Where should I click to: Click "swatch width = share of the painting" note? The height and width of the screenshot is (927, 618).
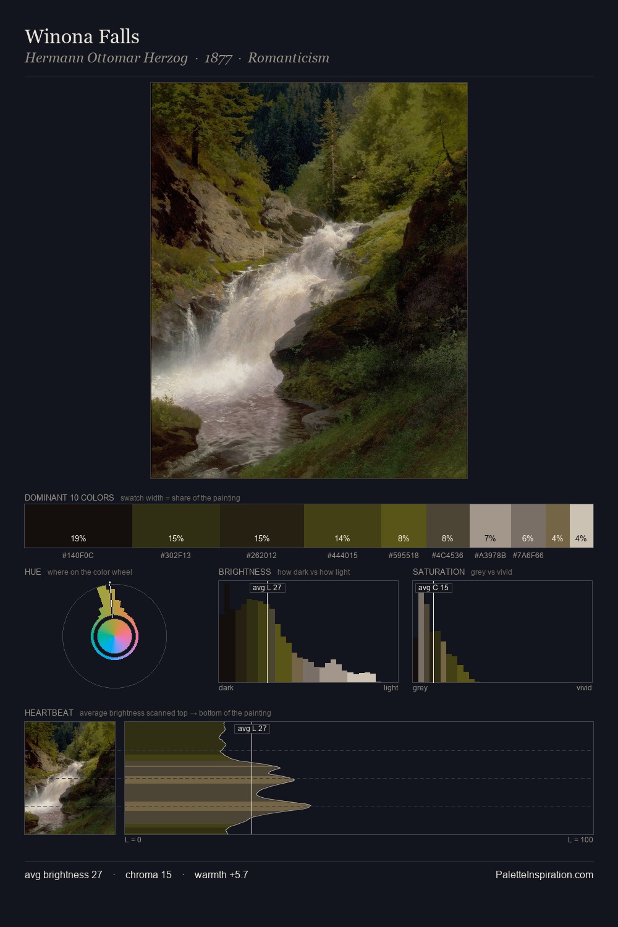180,498
